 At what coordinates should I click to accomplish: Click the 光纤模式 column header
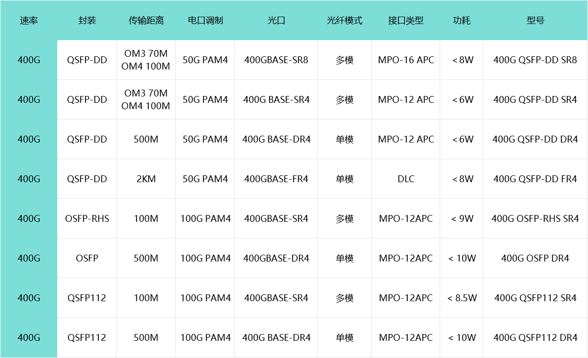(x=344, y=21)
